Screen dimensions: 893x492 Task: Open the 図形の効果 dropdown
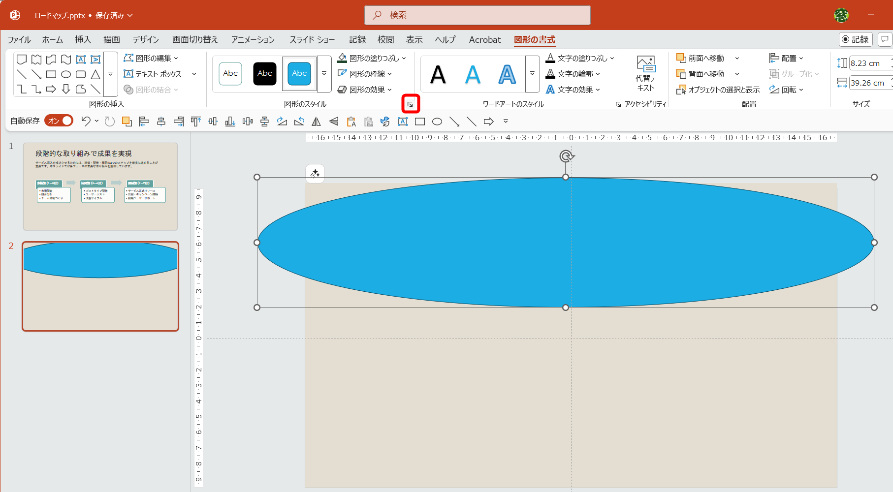(365, 90)
